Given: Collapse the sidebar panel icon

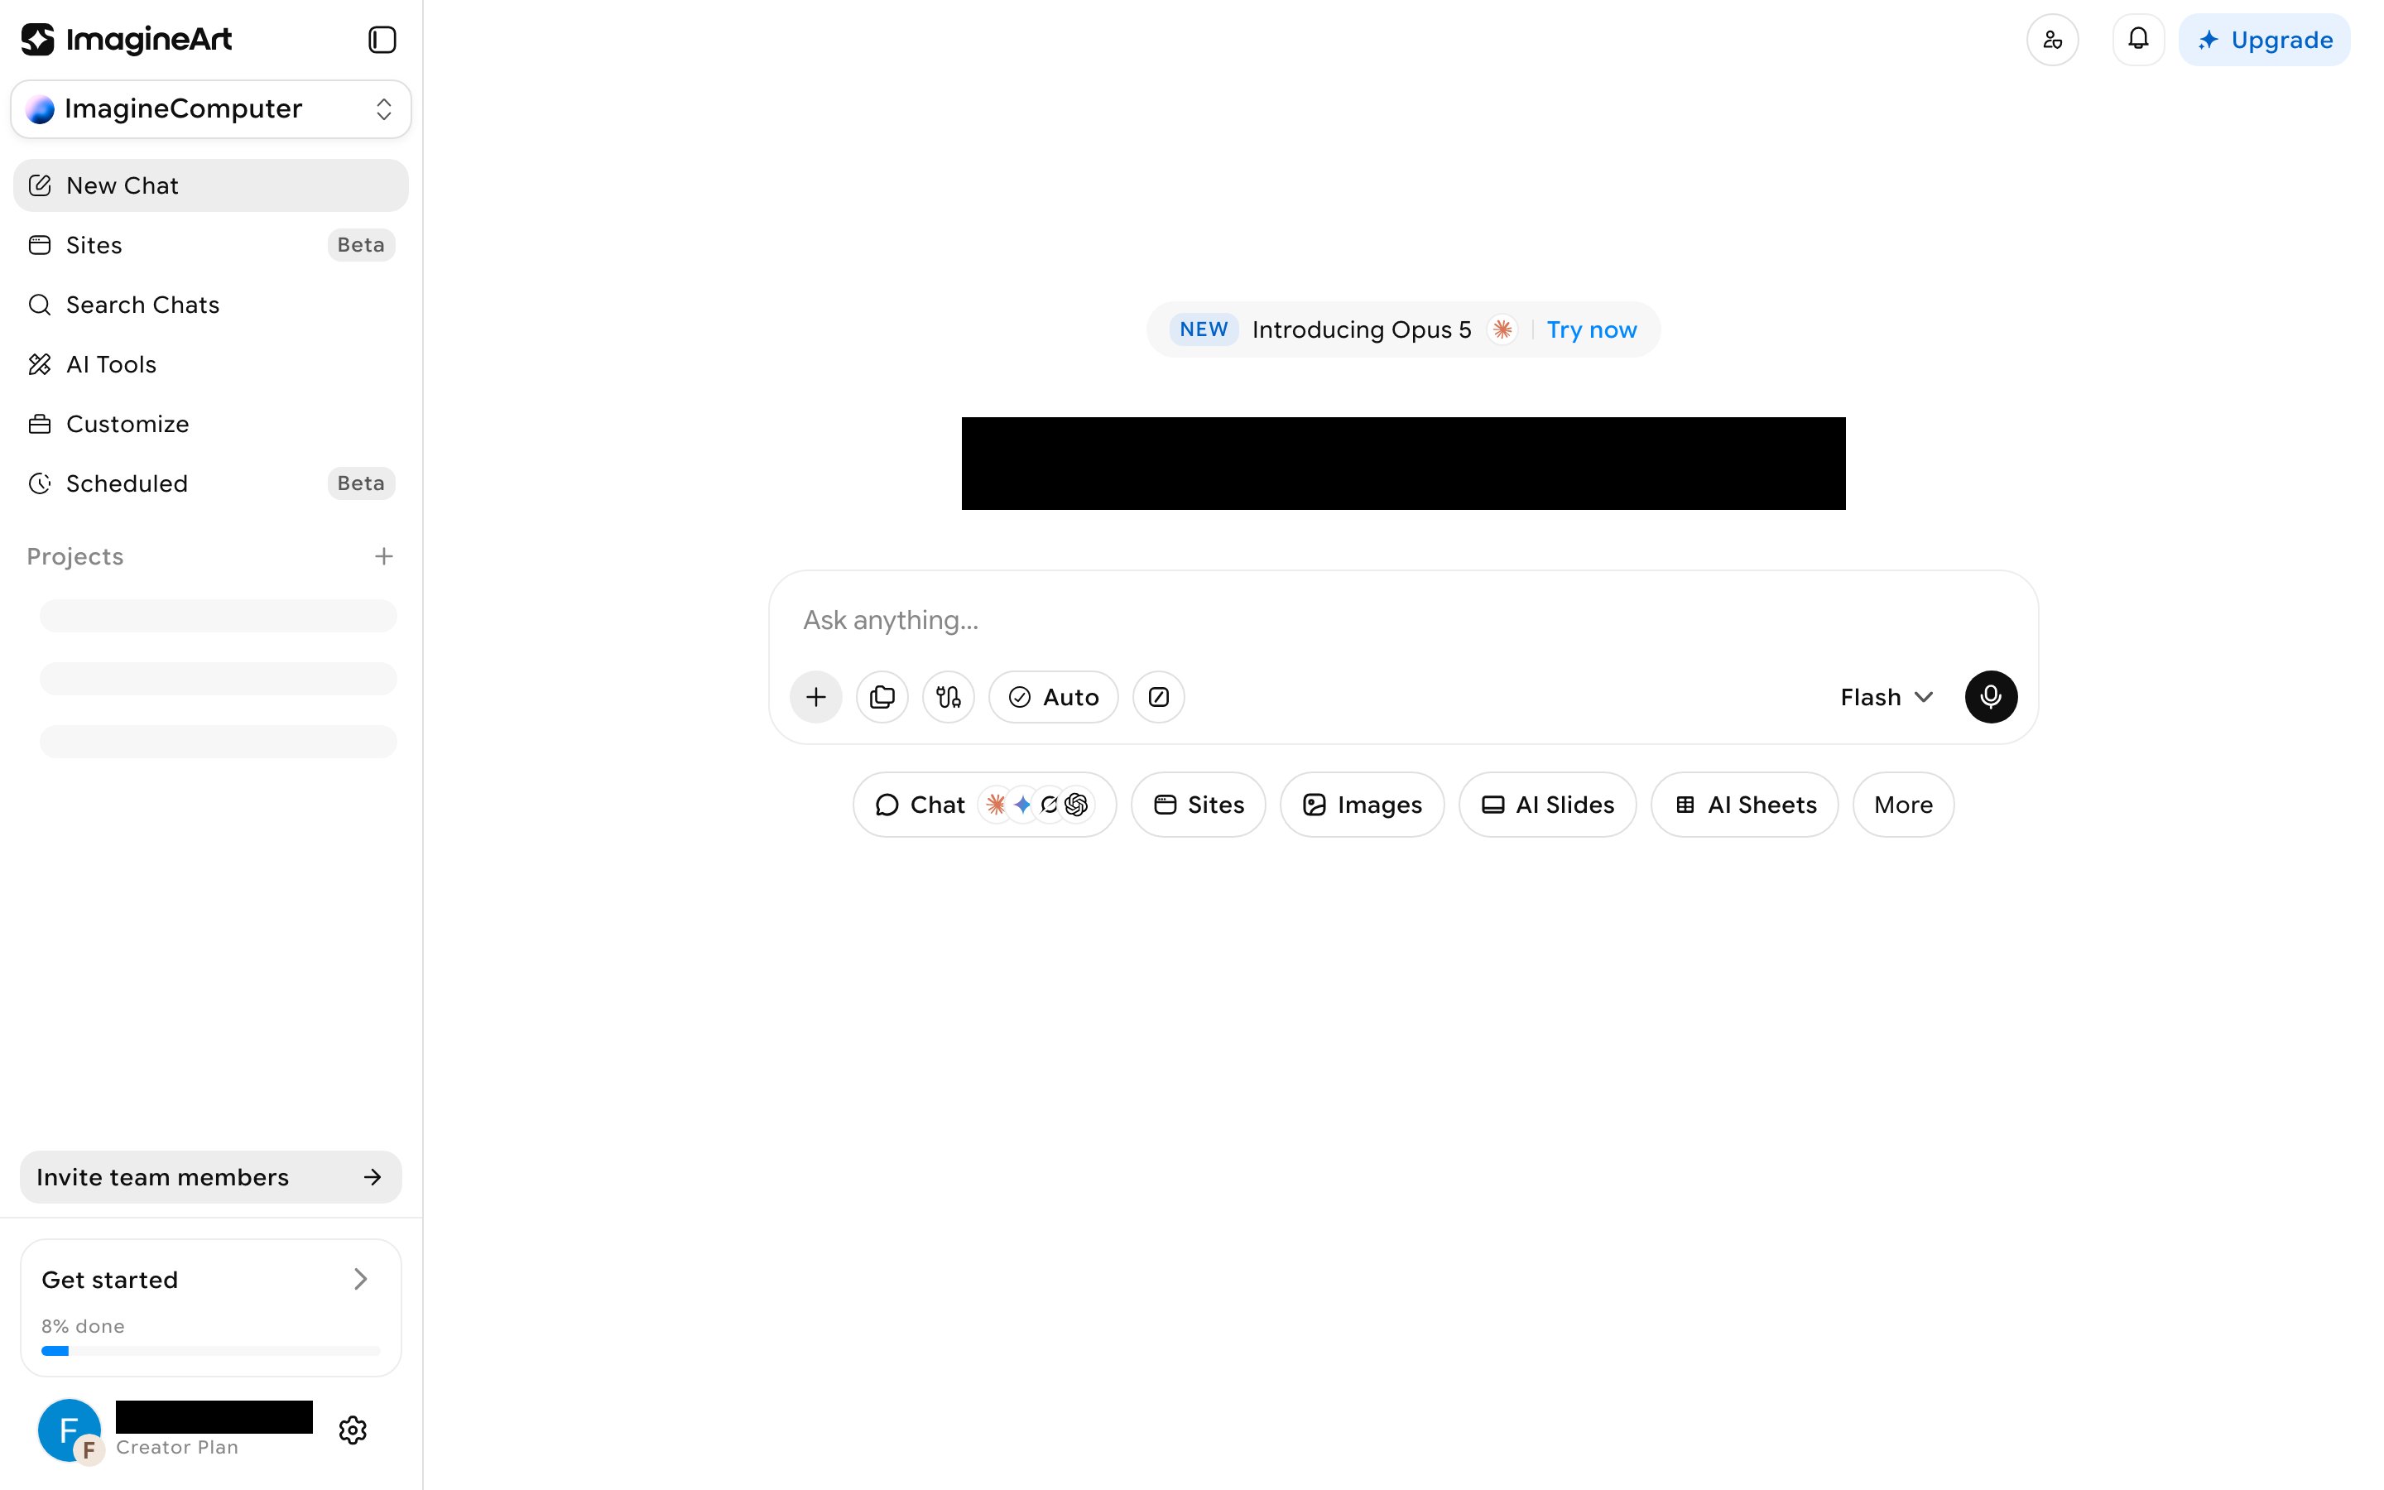Looking at the screenshot, I should (x=382, y=40).
